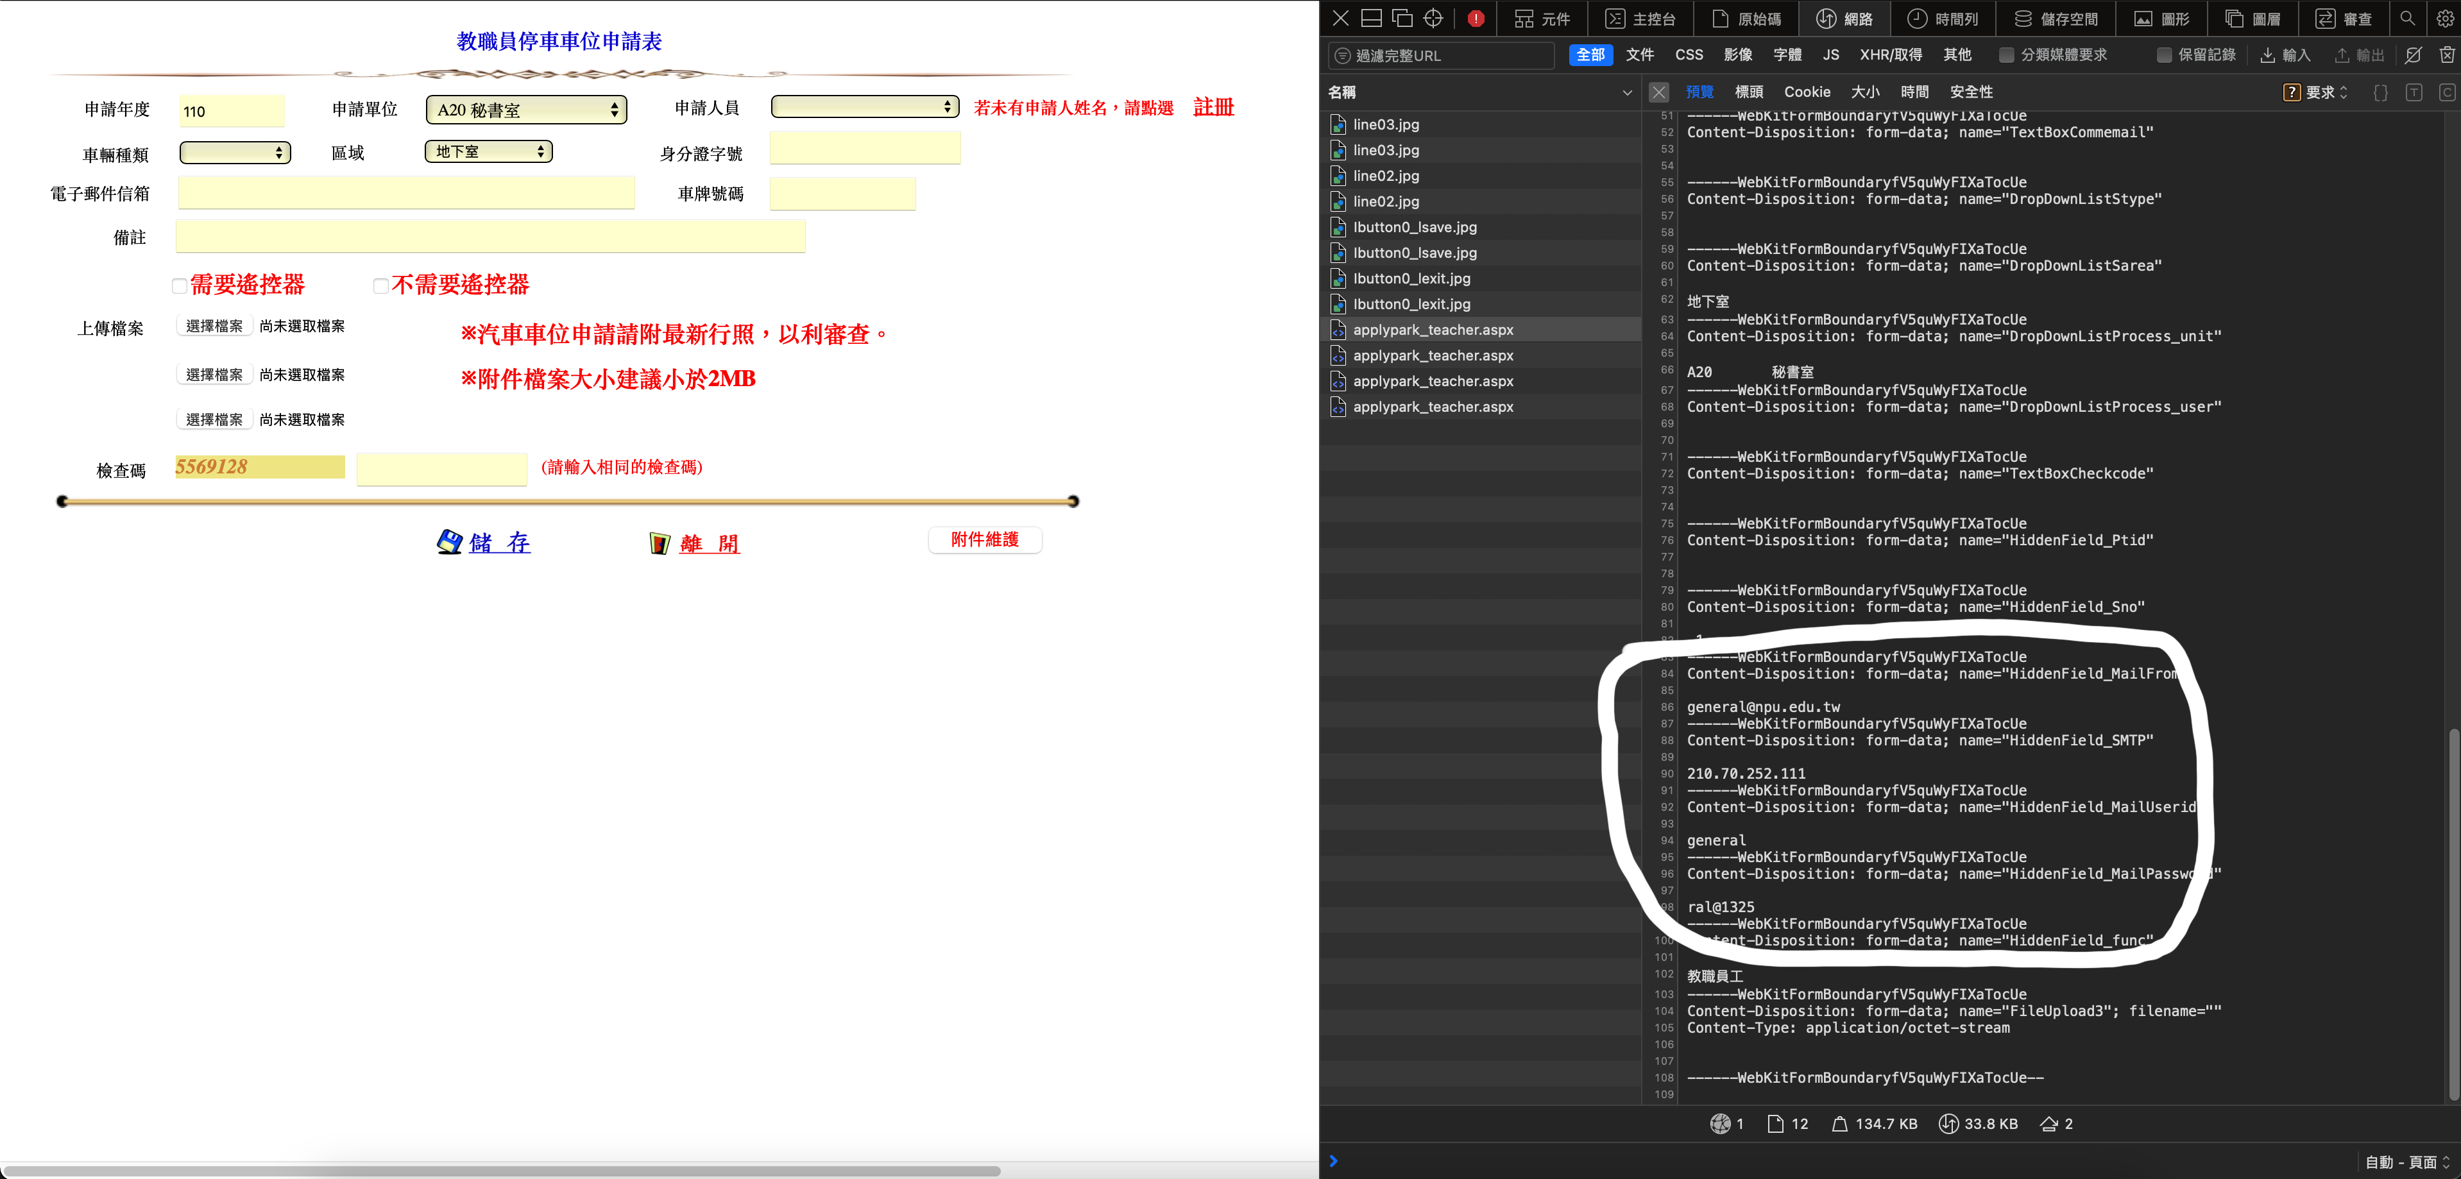Image resolution: width=2461 pixels, height=1179 pixels.
Task: Open the 車輛種類 dropdown
Action: [235, 152]
